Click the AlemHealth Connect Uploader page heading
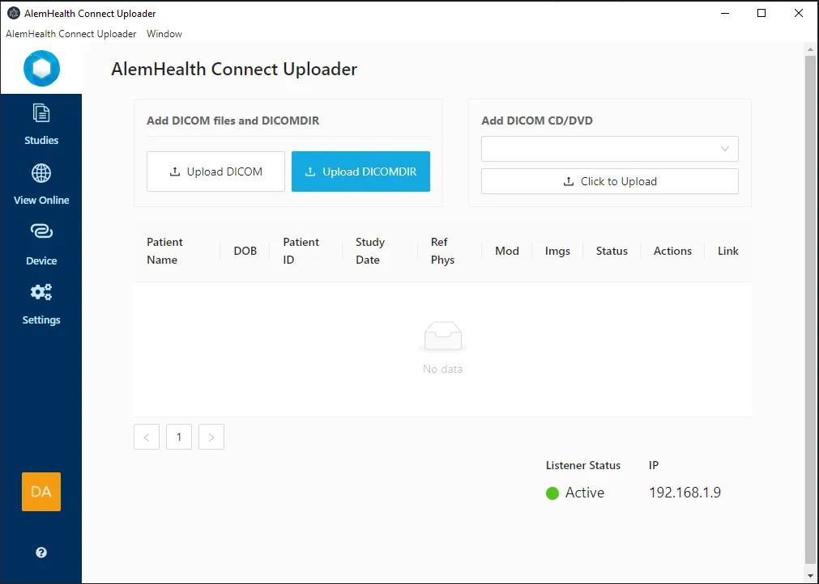 pos(234,70)
